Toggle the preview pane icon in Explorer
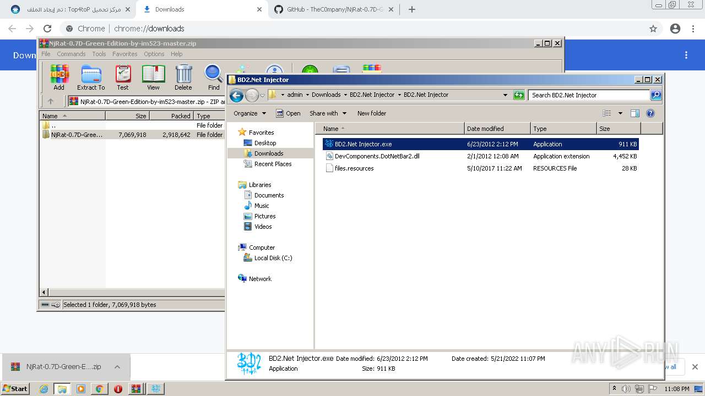The image size is (705, 396). [x=635, y=113]
